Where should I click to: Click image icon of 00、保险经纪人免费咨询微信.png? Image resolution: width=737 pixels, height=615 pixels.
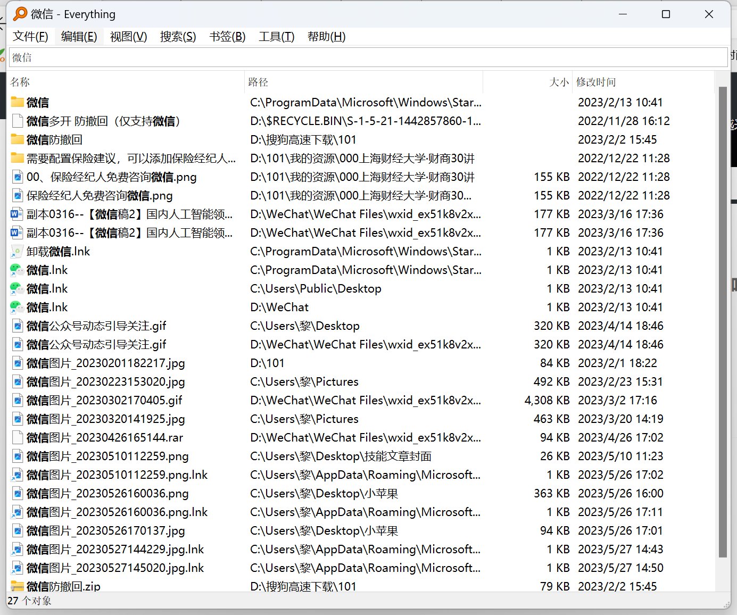pyautogui.click(x=18, y=177)
